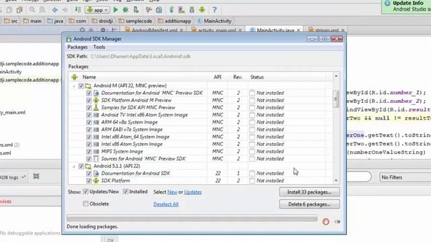Open the AVD Manager toolbar icon
This screenshot has width=431, height=242.
pyautogui.click(x=181, y=10)
